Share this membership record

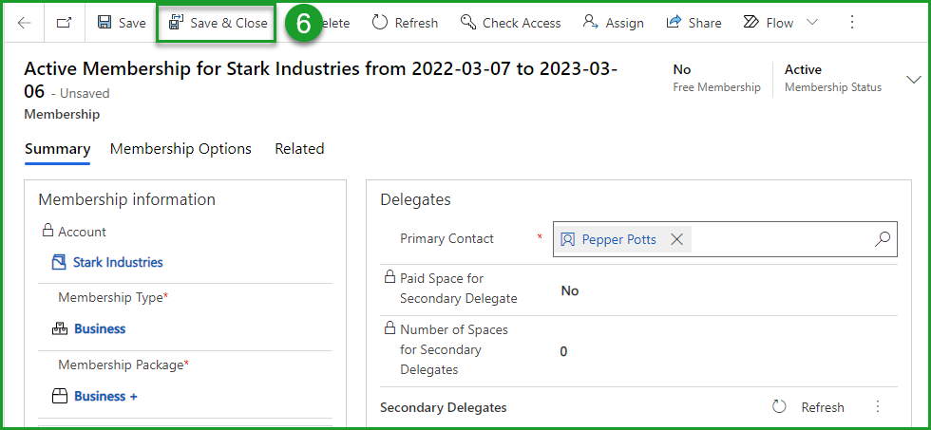693,23
